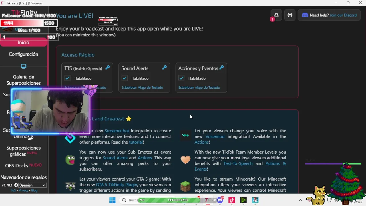Open the notifications bell
366x206 pixels.
276,15
